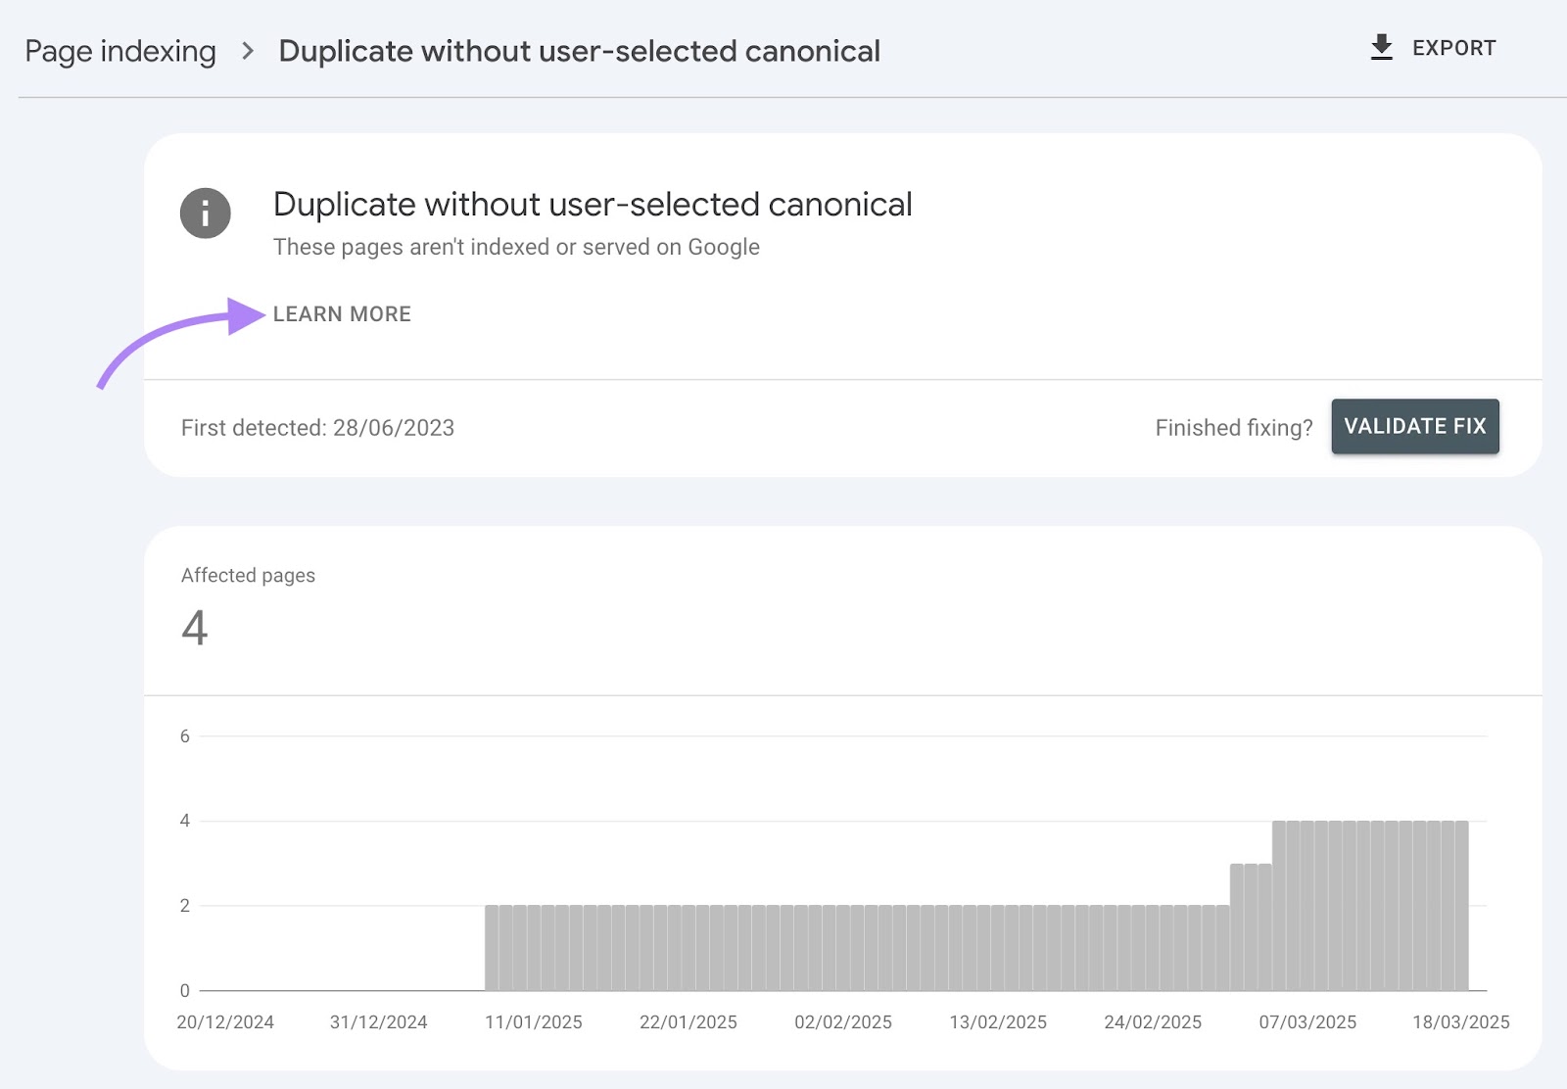The image size is (1567, 1089).
Task: Click the breadcrumb chevron separator
Action: click(x=248, y=51)
